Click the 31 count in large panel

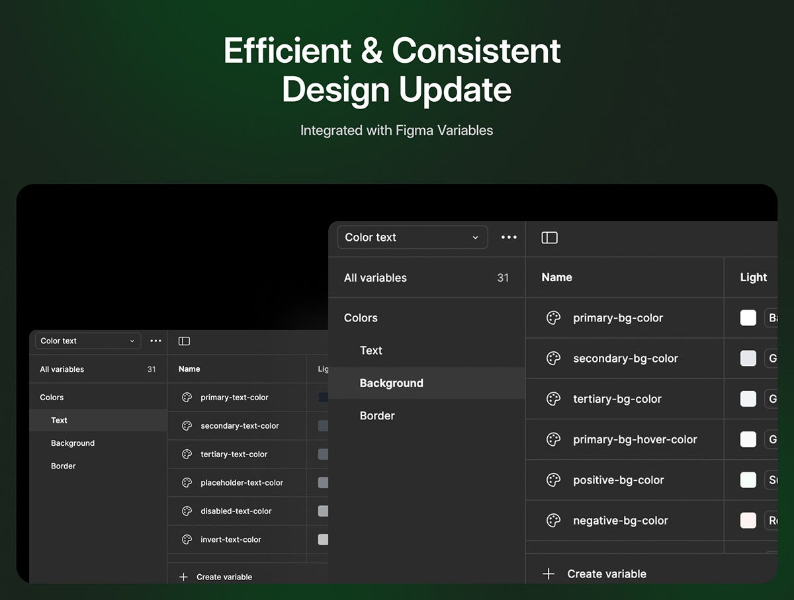pos(503,278)
